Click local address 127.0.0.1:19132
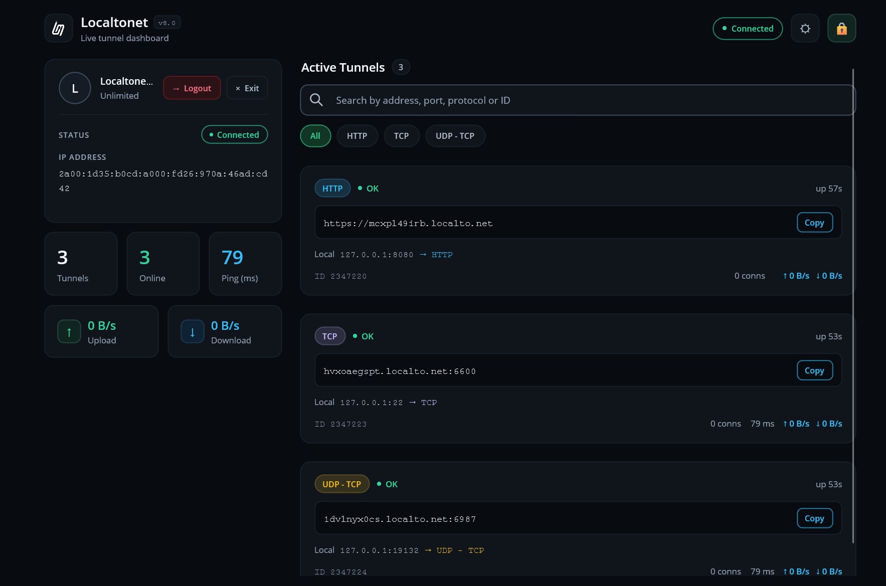The width and height of the screenshot is (886, 586). click(380, 550)
